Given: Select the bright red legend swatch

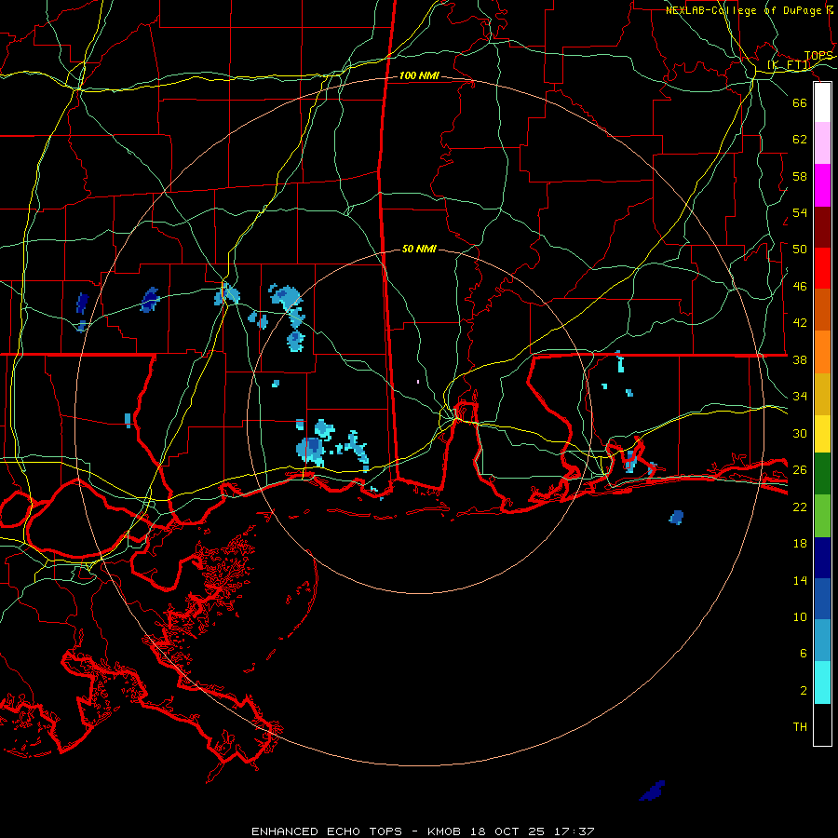Looking at the screenshot, I should pos(822,268).
